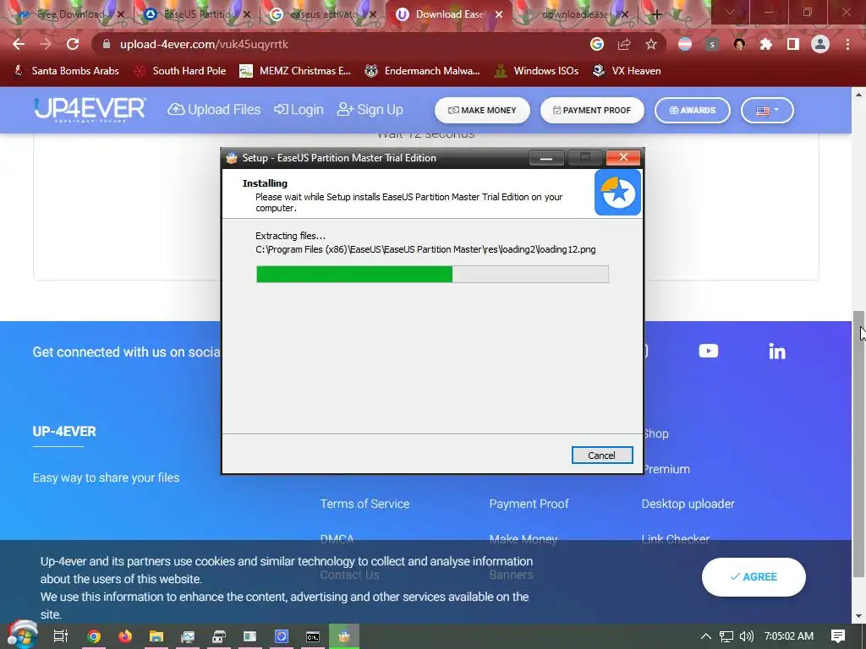Switch to the setup installer taskbar icon
866x649 pixels.
click(x=344, y=636)
